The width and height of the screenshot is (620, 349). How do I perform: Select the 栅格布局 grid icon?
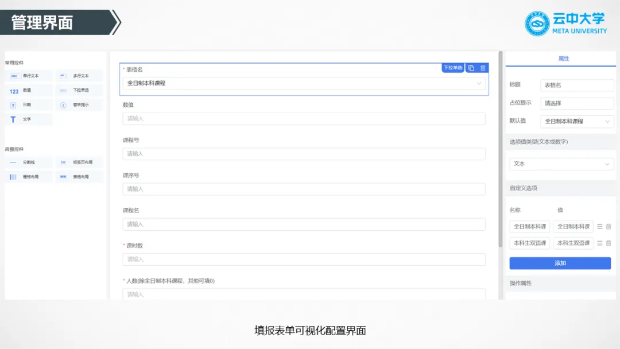point(13,177)
